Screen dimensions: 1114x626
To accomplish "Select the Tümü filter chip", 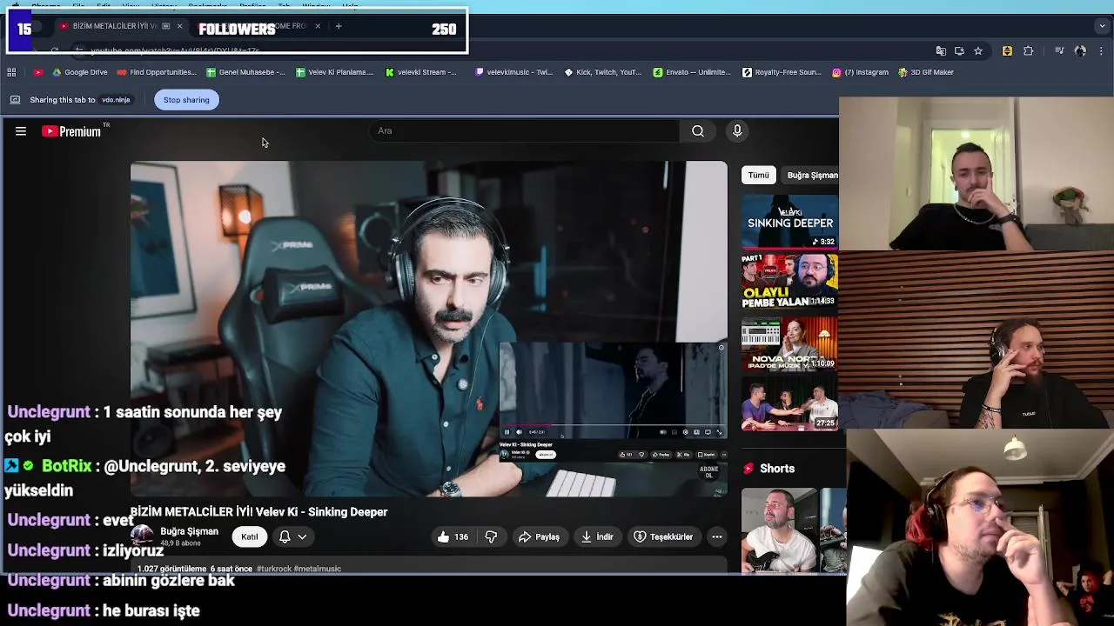I will 759,175.
